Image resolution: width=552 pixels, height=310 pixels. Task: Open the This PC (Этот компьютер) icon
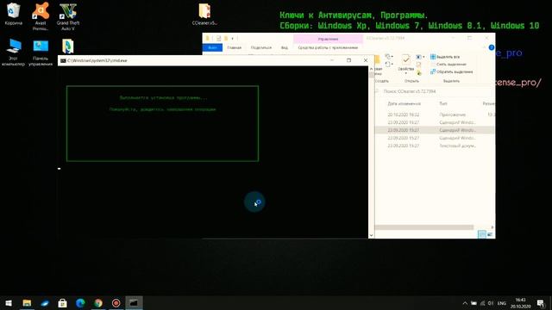(14, 52)
